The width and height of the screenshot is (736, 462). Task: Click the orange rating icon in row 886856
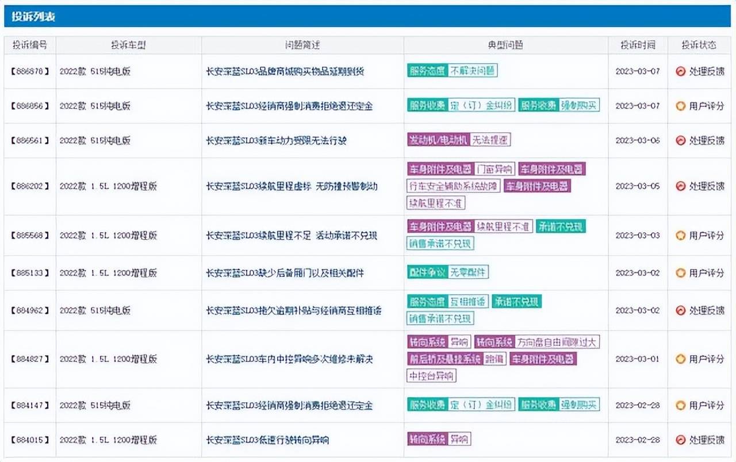[x=681, y=106]
